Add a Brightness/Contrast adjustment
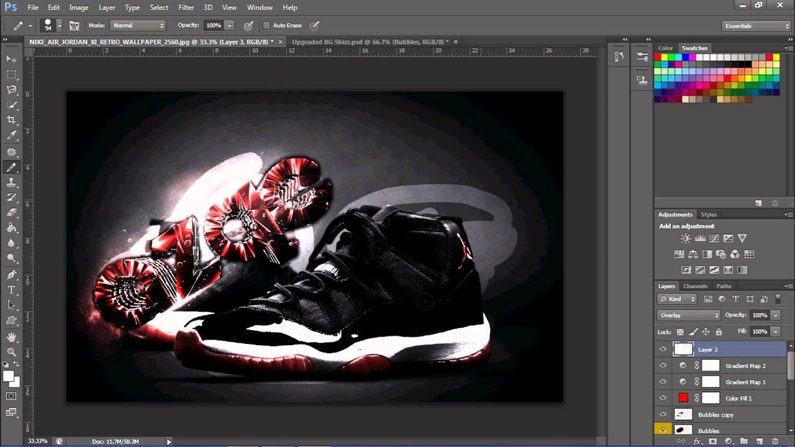795x447 pixels. (x=686, y=238)
